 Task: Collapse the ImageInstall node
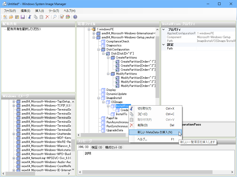(98, 98)
